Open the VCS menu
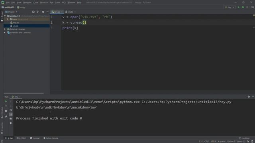This screenshot has height=143, width=255. (x=64, y=3)
